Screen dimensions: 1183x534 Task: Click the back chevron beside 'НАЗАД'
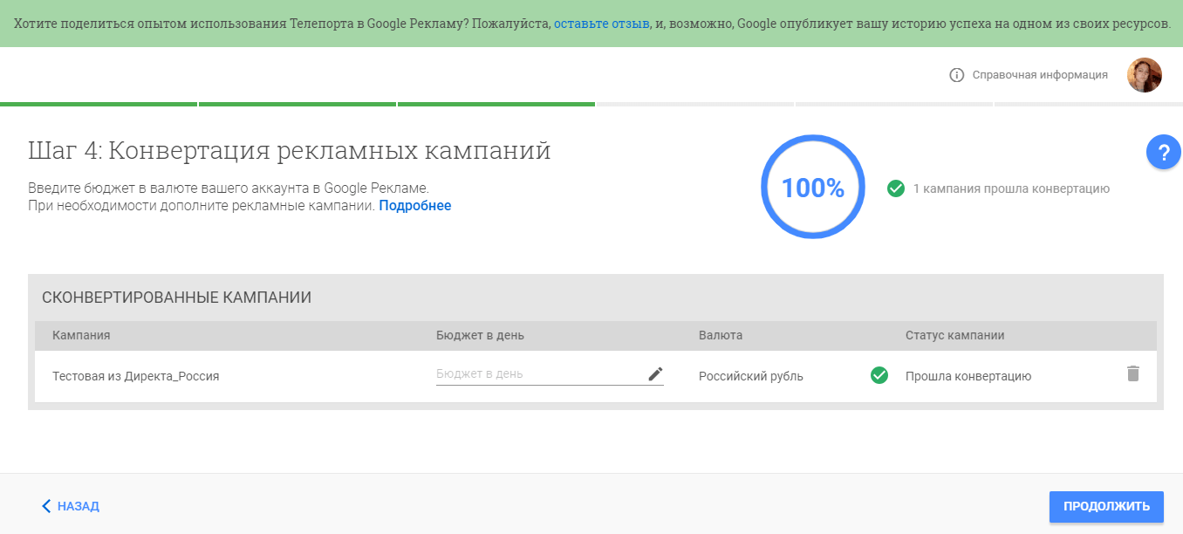tap(45, 506)
